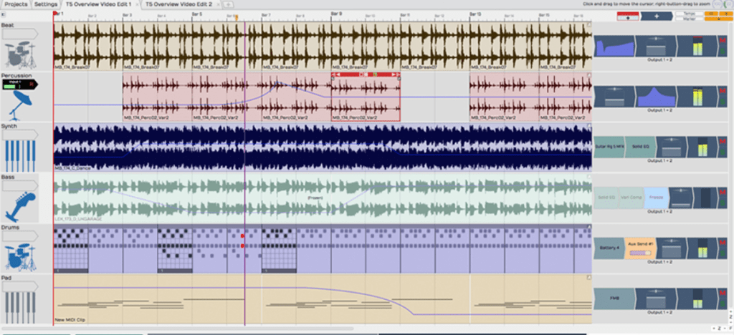Open a new tab with plus button
This screenshot has height=335, width=734.
click(228, 4)
